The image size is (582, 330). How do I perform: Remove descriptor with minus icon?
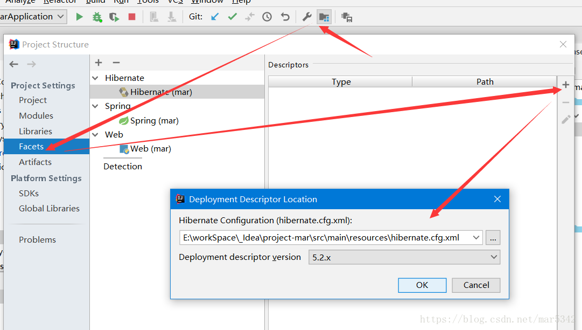coord(566,102)
